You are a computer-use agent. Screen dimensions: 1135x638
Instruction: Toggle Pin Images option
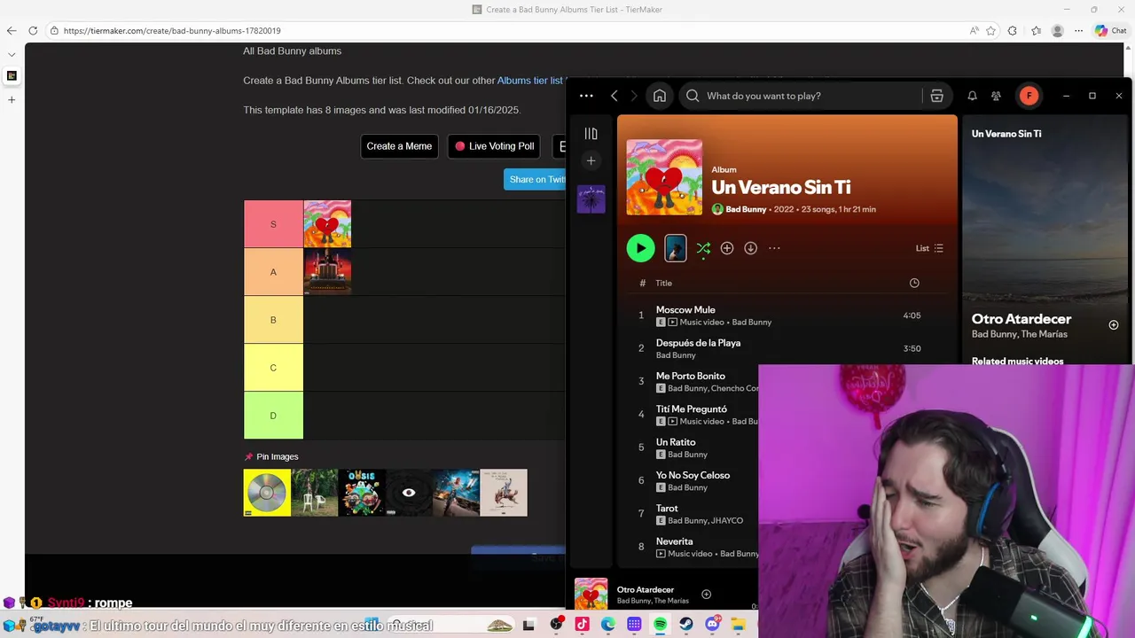click(x=271, y=456)
